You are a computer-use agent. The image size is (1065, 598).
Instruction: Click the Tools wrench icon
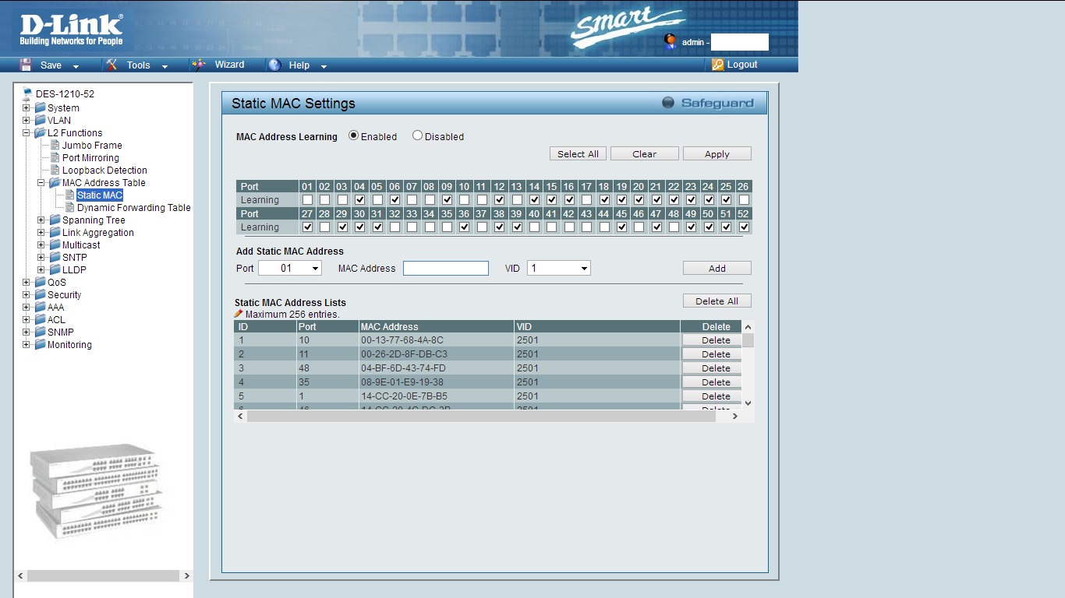point(111,65)
